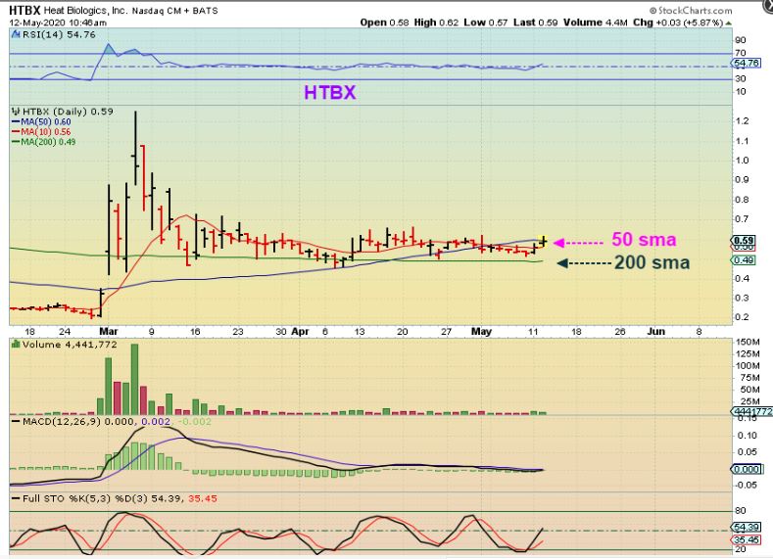Image resolution: width=773 pixels, height=559 pixels.
Task: Select the High 0.62 value
Action: pyautogui.click(x=436, y=23)
